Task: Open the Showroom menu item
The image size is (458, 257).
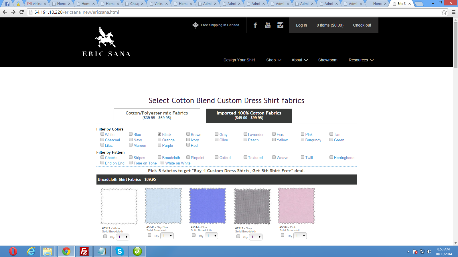Action: 328,60
